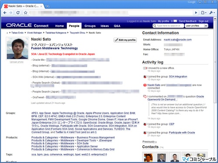Click the browser back arrow
The width and height of the screenshot is (218, 163).
coord(5,13)
